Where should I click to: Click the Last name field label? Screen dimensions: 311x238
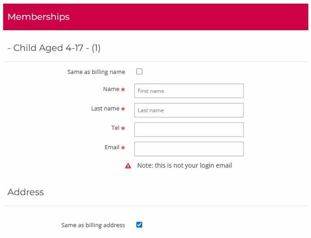(105, 109)
